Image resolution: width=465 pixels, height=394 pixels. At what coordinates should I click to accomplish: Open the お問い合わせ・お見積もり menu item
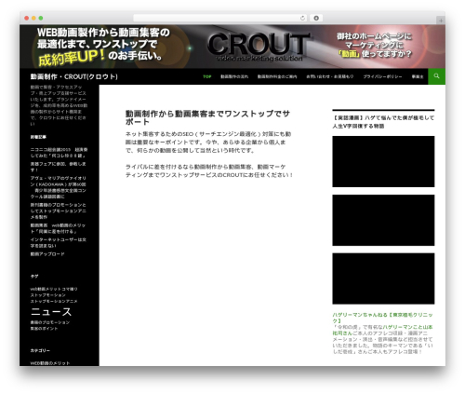click(330, 76)
